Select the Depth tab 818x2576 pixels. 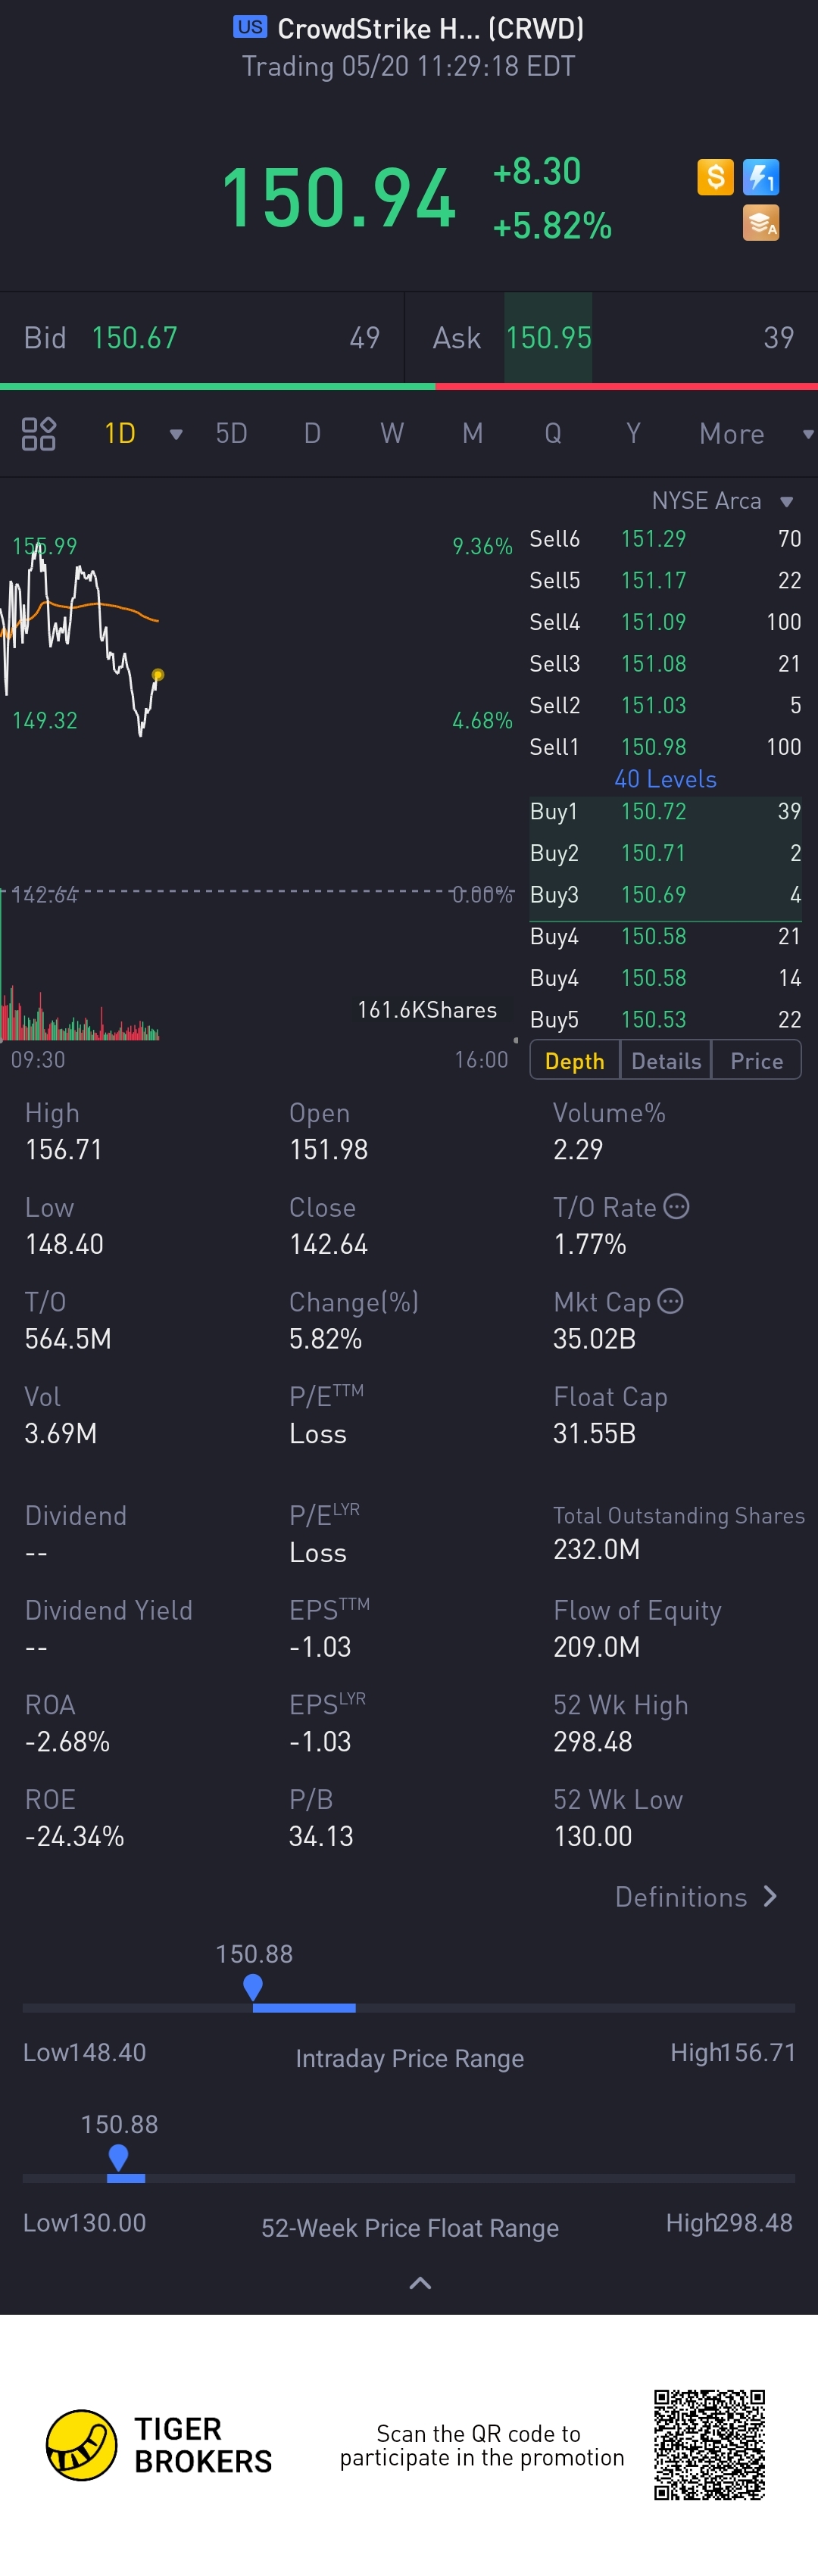(x=575, y=1061)
